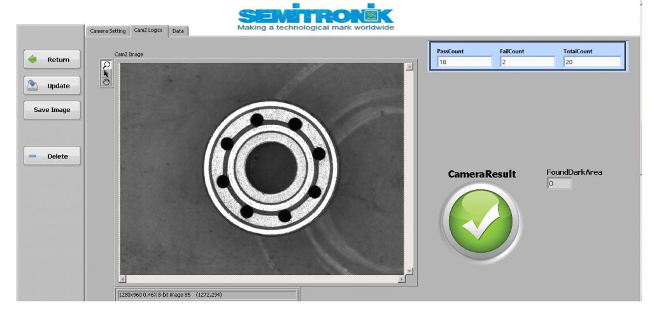Switch to the Camera Setting tab
This screenshot has height=317, width=652.
click(108, 30)
